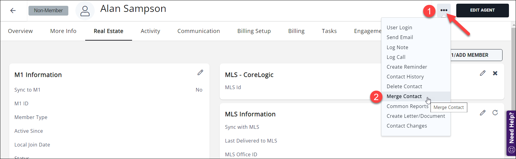The width and height of the screenshot is (516, 159).
Task: Click the Non-Member status badge
Action: (48, 11)
